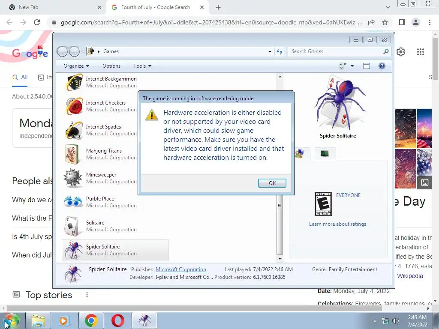
Task: Select the Minesweeper mine icon
Action: pos(72,178)
